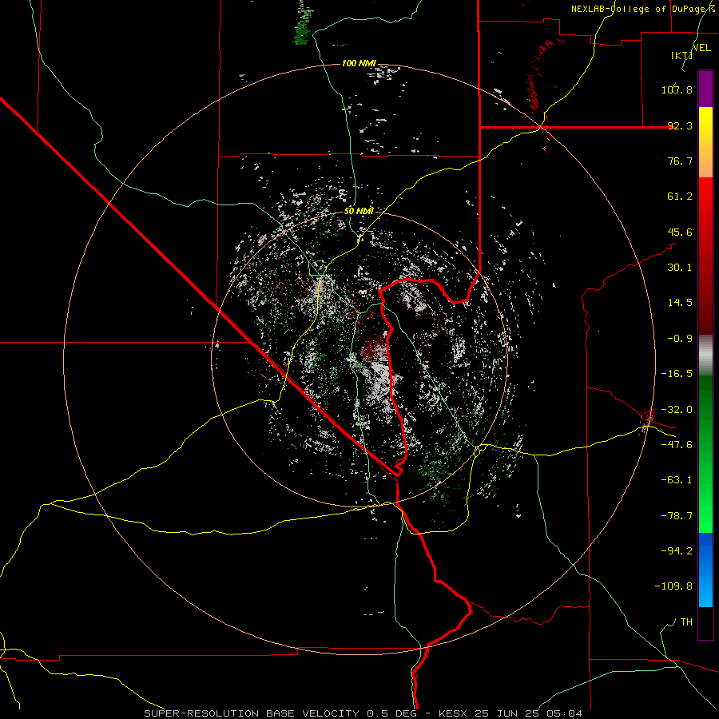Click the 61.2 legend value
The height and width of the screenshot is (719, 719).
click(x=680, y=197)
